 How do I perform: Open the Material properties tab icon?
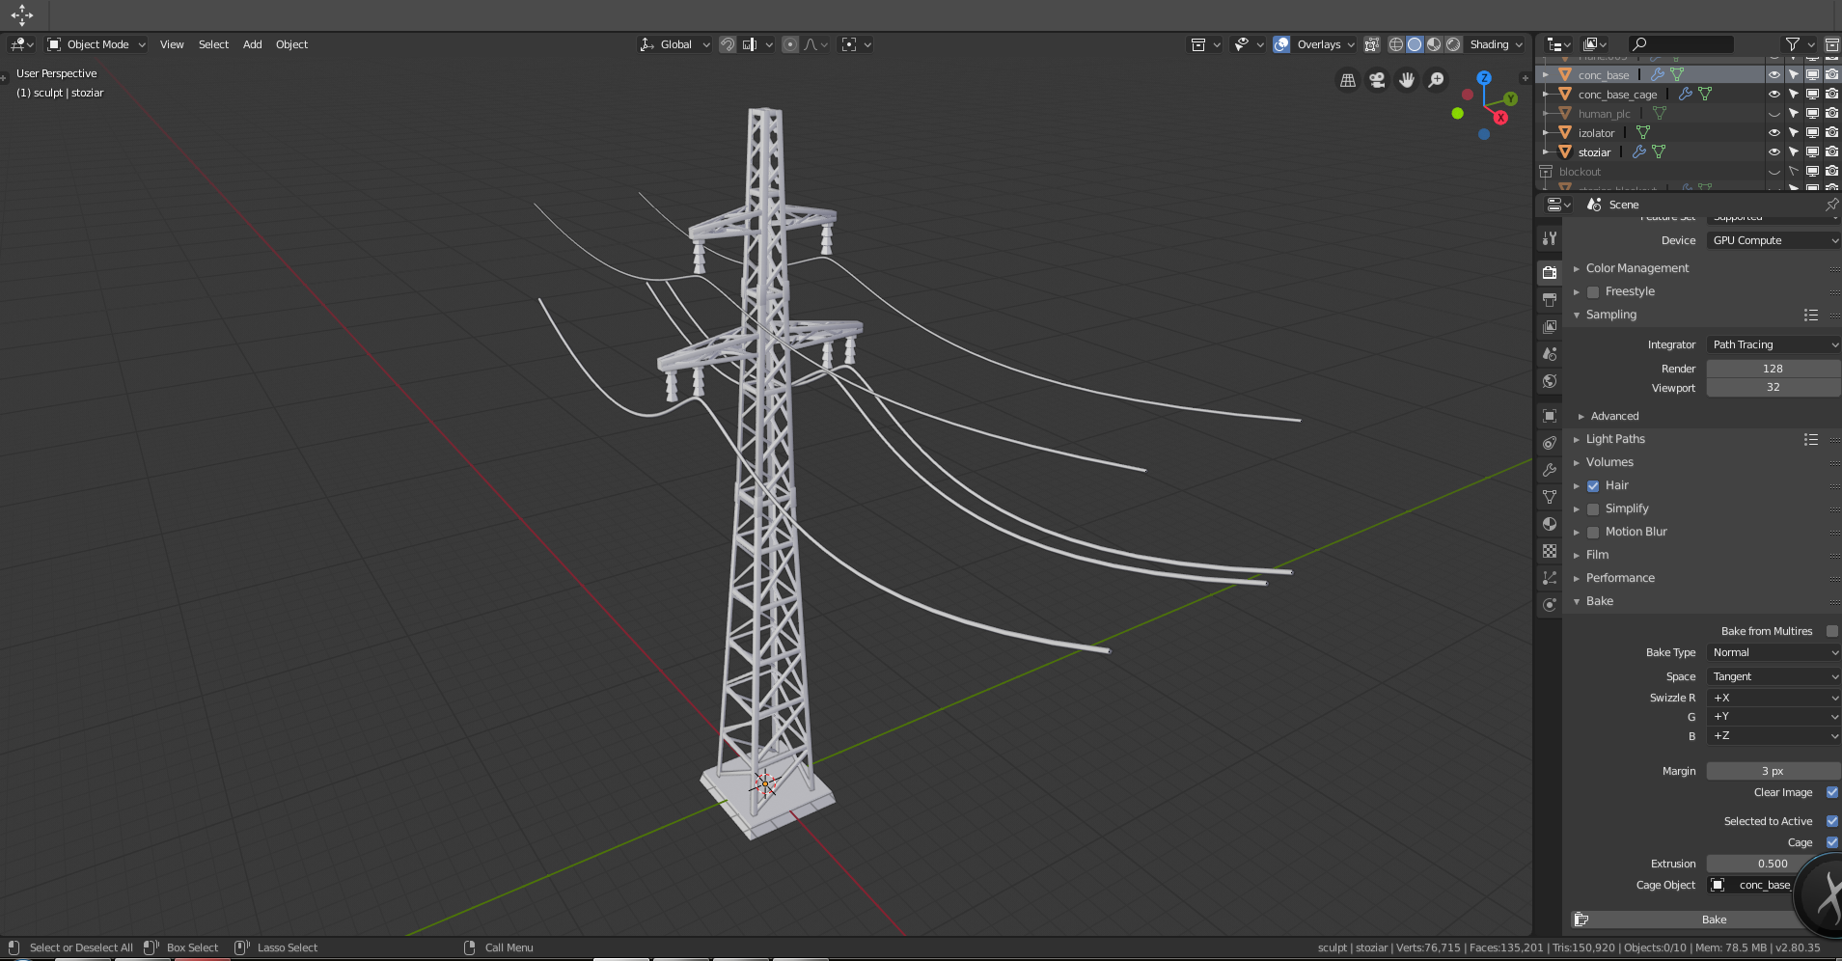(x=1550, y=524)
